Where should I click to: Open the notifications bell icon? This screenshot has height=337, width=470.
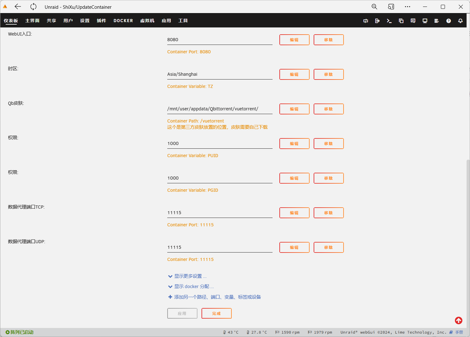[460, 21]
